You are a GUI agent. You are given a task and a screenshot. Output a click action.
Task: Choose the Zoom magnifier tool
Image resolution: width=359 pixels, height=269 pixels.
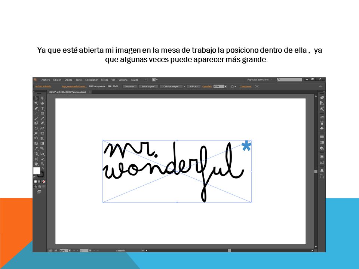point(42,164)
